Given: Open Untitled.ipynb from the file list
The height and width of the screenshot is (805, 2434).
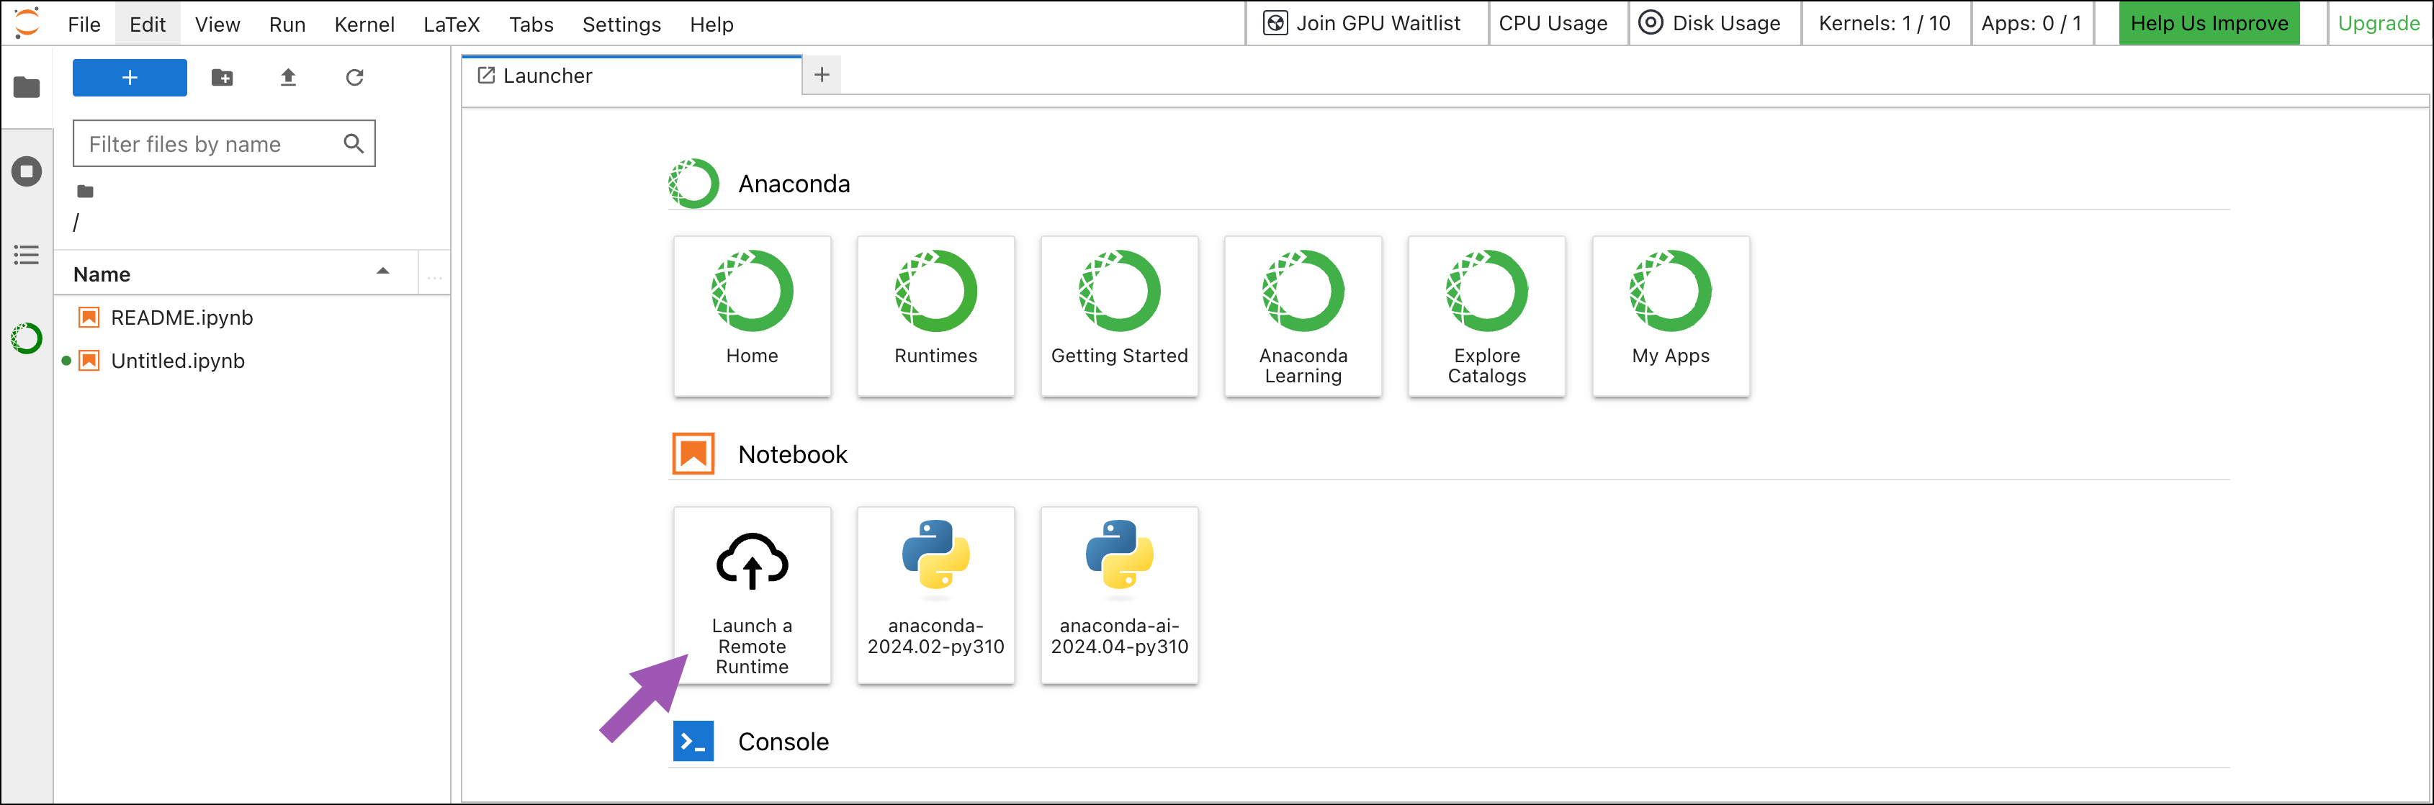Looking at the screenshot, I should (x=178, y=361).
